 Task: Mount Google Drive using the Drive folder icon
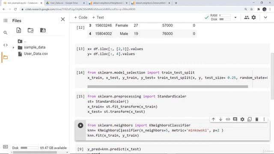[x=43, y=30]
